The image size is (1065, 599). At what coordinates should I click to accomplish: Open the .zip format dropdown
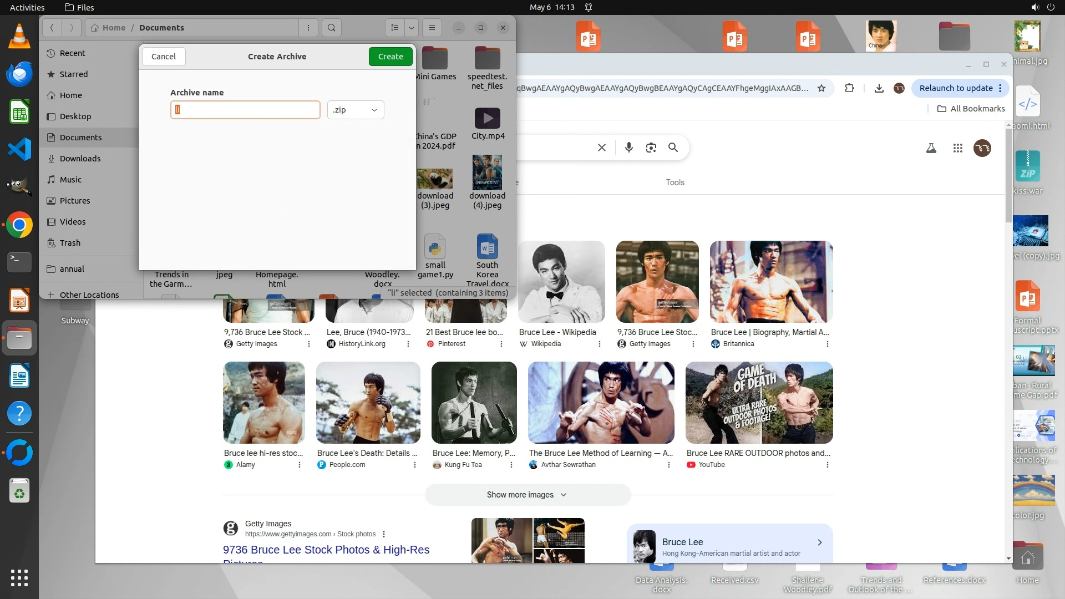pos(356,110)
